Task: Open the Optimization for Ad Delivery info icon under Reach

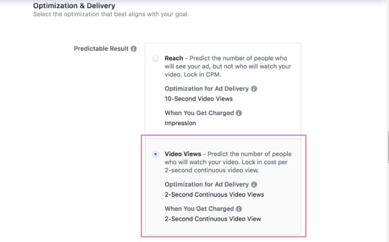Action: tap(254, 89)
